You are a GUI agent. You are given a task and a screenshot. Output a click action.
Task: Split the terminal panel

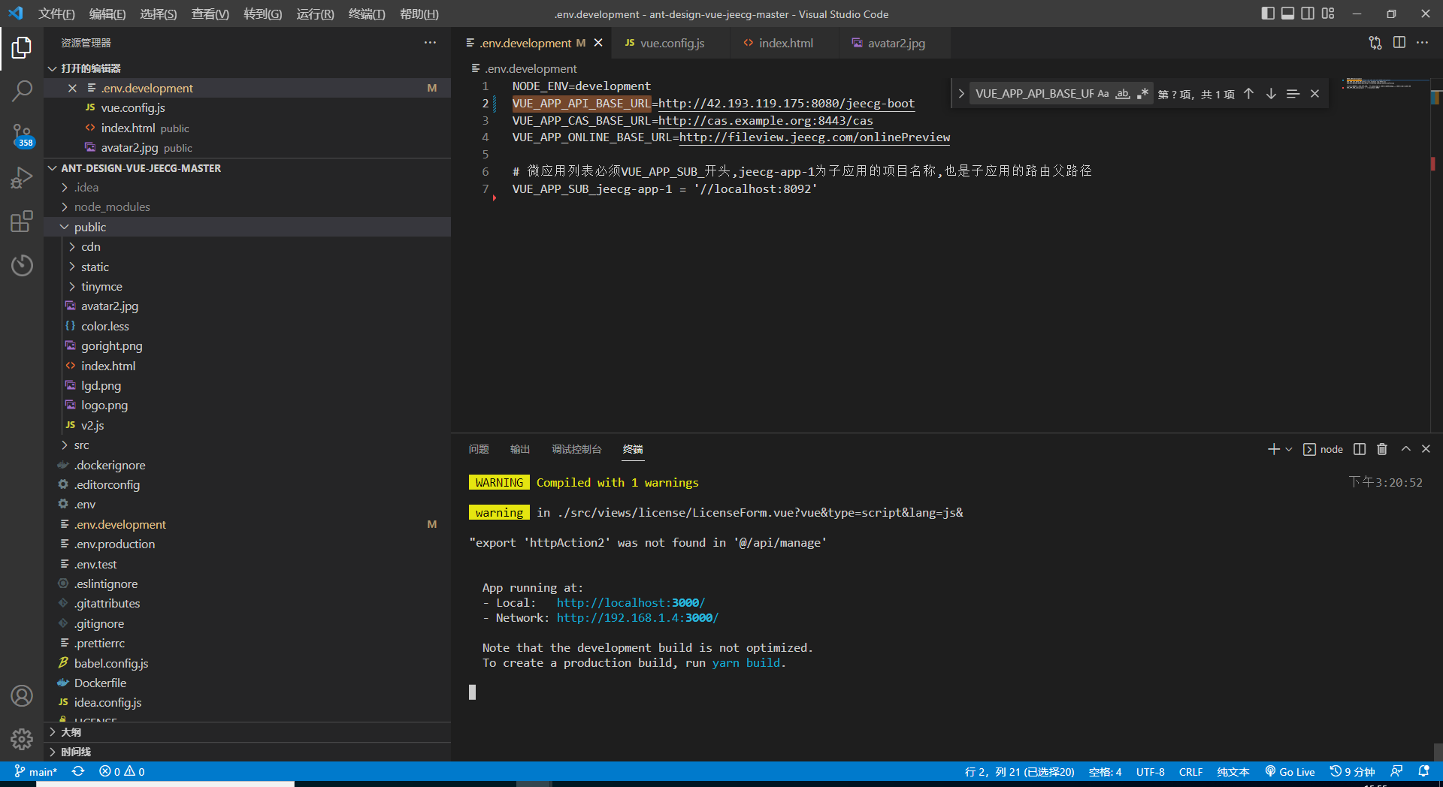tap(1360, 449)
